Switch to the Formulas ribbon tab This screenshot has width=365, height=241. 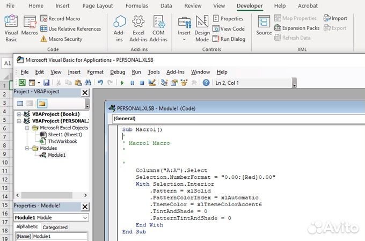[137, 6]
